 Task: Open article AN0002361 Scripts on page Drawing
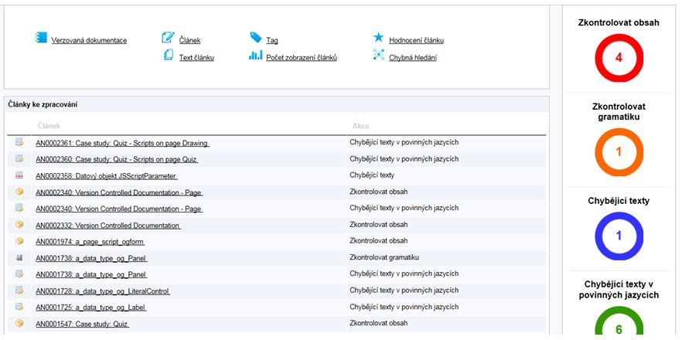122,143
